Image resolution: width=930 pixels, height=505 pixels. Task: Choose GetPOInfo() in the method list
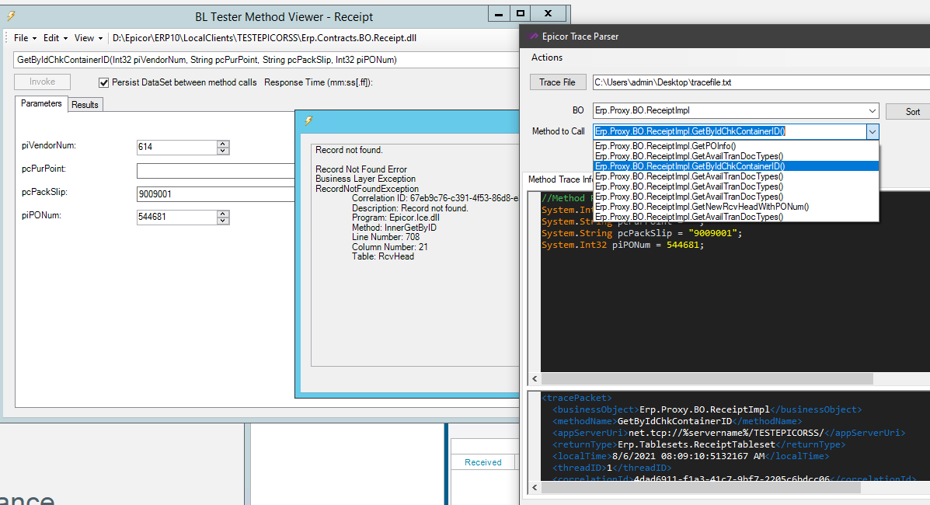(665, 145)
